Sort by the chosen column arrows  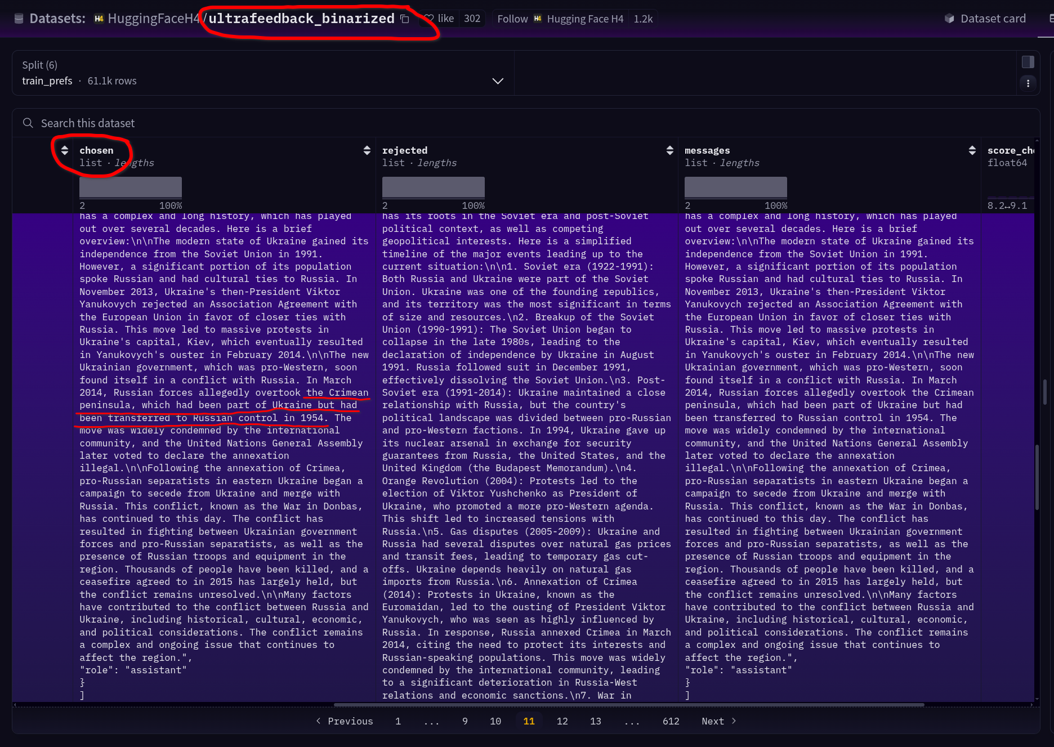65,150
